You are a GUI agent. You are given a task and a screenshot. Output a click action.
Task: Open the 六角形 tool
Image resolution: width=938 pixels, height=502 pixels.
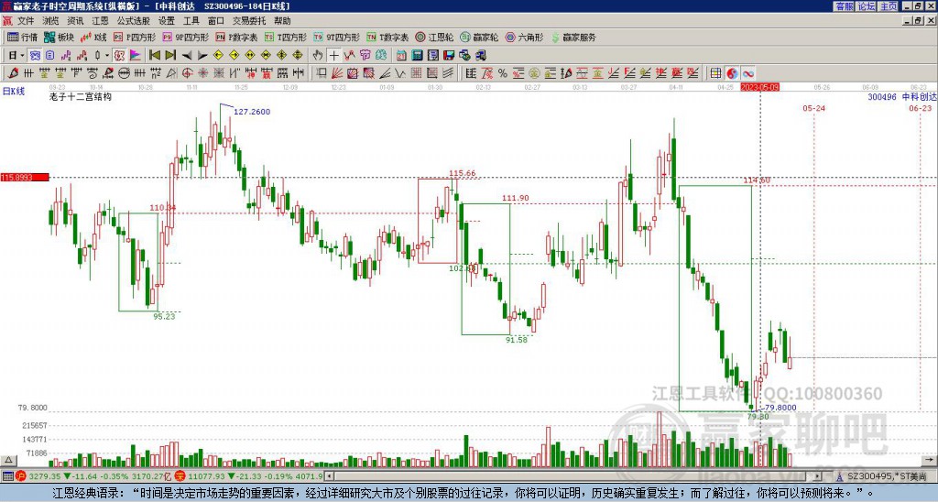click(524, 37)
